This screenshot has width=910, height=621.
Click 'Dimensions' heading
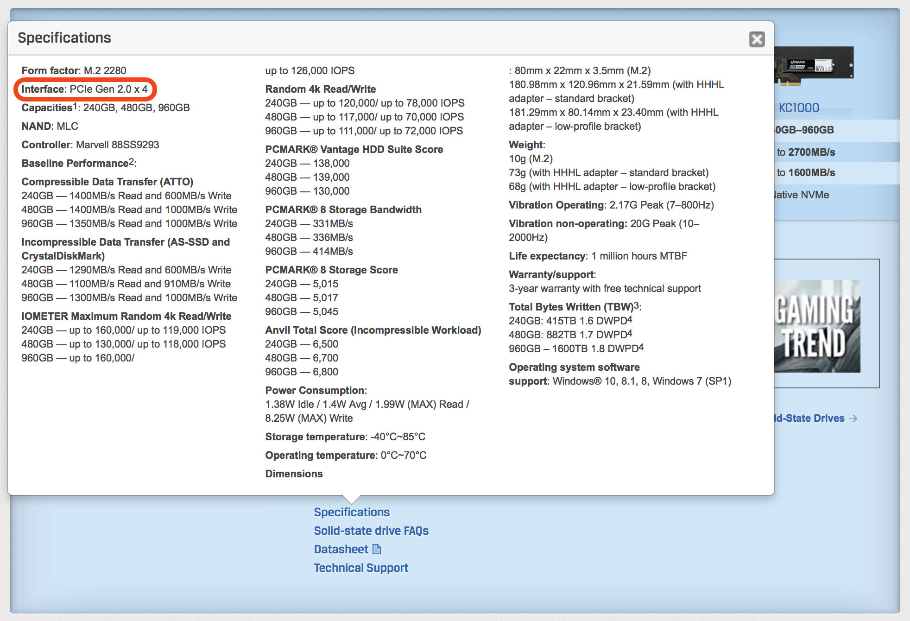pos(294,474)
